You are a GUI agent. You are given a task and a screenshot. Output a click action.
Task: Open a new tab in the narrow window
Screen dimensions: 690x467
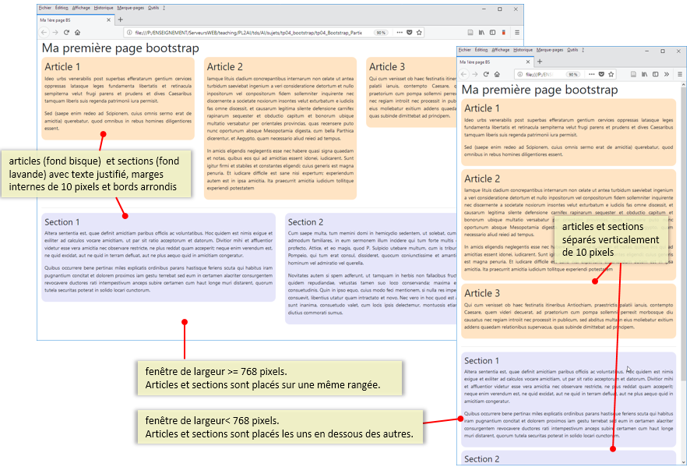point(540,62)
